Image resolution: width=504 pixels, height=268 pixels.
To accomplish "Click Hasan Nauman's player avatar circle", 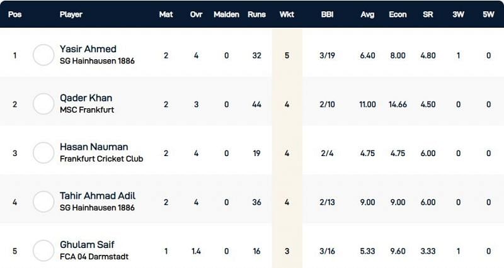I will click(x=43, y=152).
